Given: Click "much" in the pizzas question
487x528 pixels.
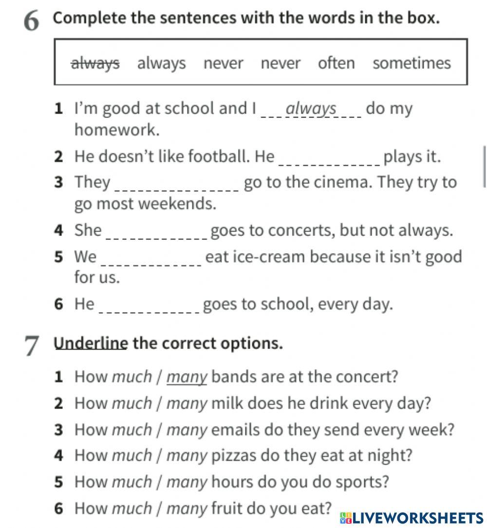Looking at the screenshot, I should (x=132, y=456).
